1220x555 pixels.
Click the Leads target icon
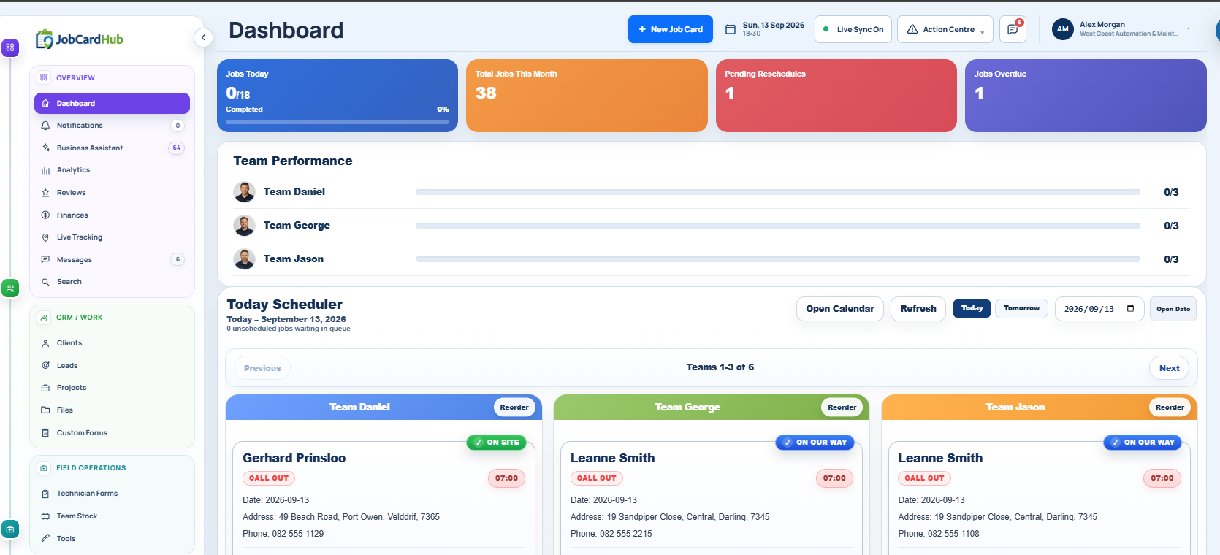[x=45, y=365]
